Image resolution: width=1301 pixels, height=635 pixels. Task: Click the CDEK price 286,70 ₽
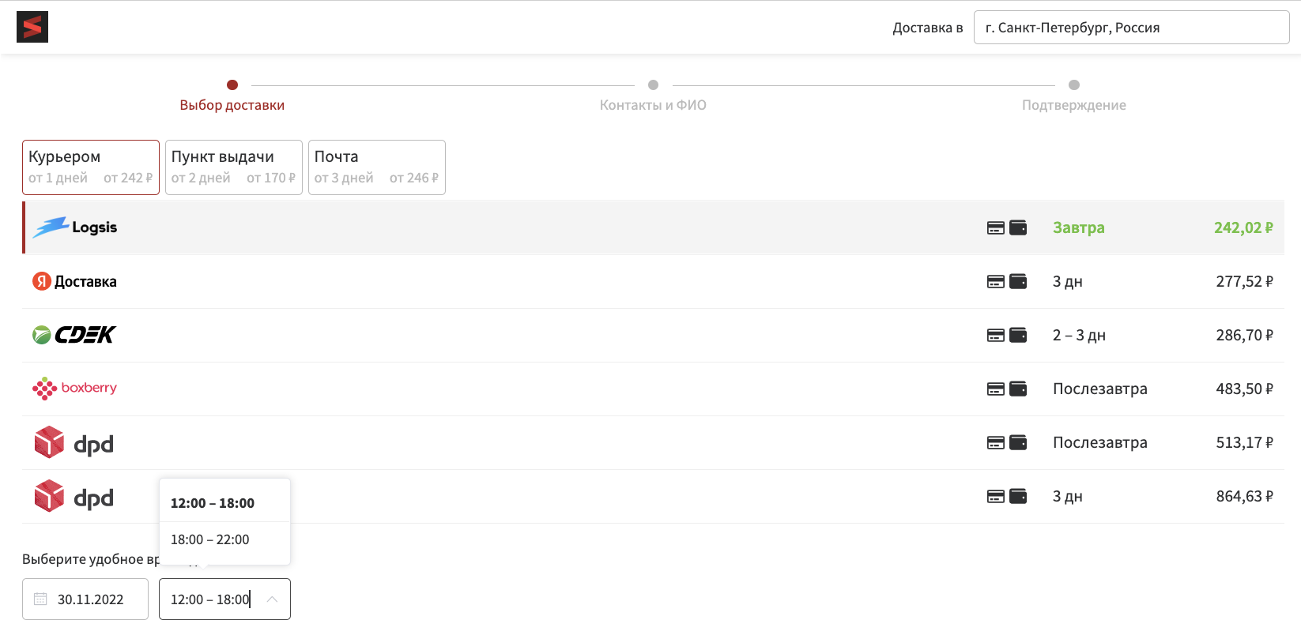[1245, 335]
